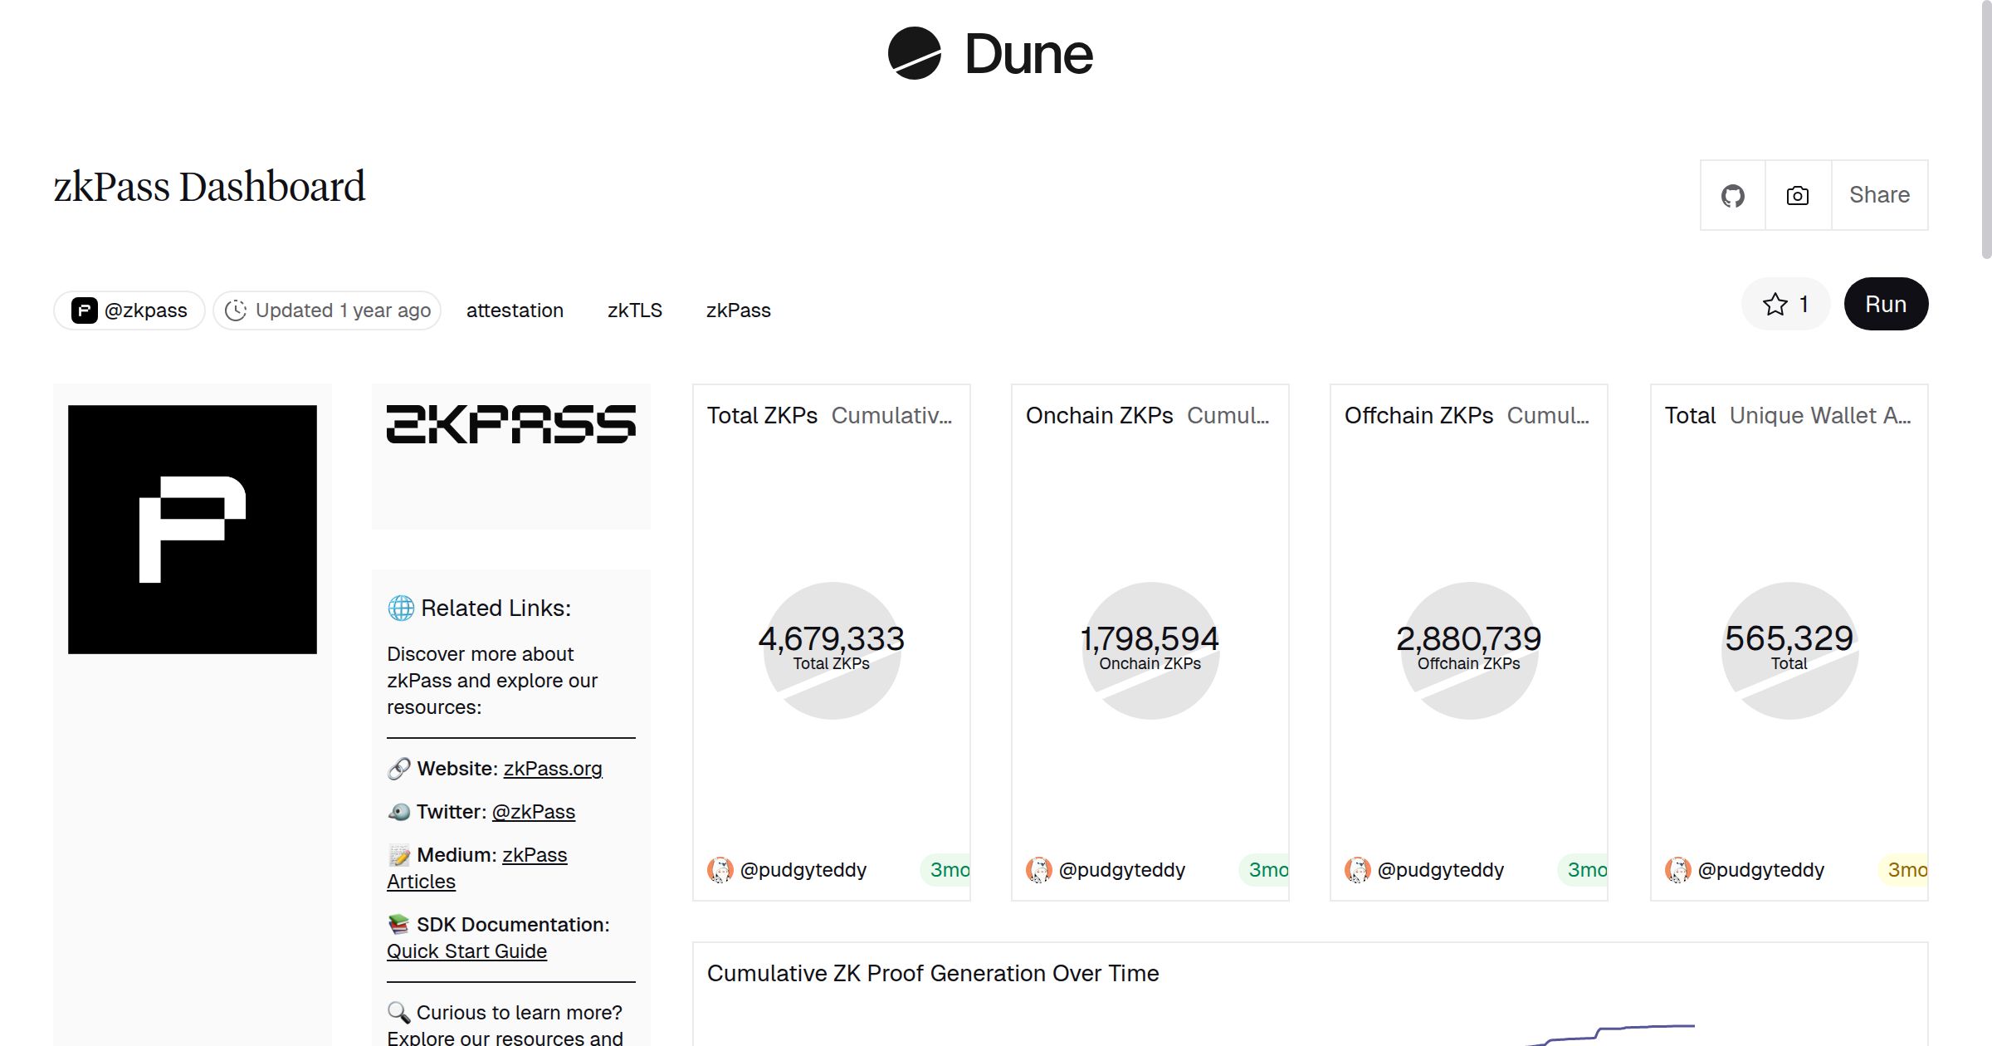
Task: Open the zkPass tag
Action: click(739, 310)
